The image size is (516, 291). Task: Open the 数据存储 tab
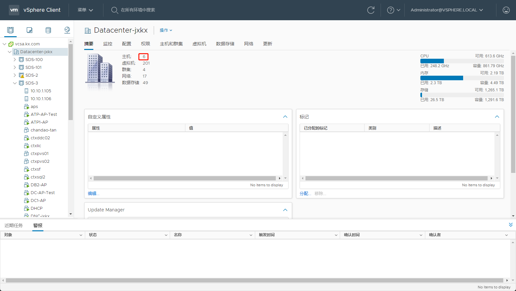pos(225,44)
